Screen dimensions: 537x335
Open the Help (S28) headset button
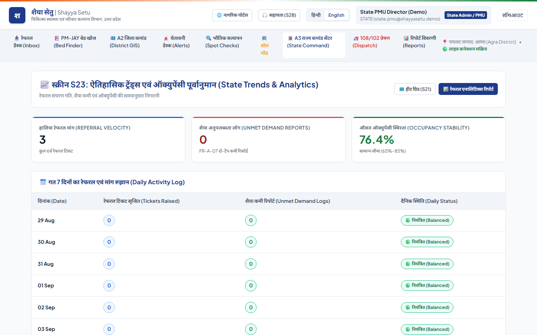click(279, 15)
